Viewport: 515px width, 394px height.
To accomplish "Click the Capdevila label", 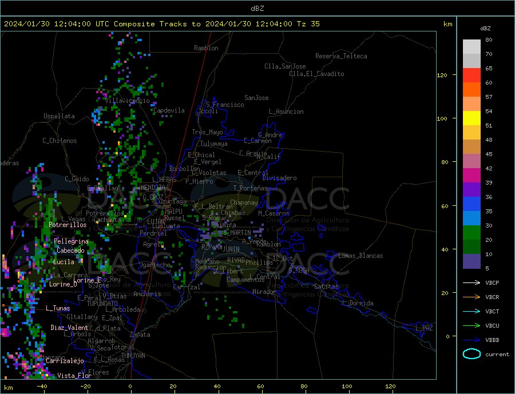I will point(169,110).
